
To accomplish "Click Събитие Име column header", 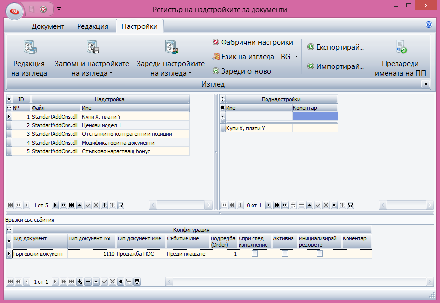I will pyautogui.click(x=188, y=241).
